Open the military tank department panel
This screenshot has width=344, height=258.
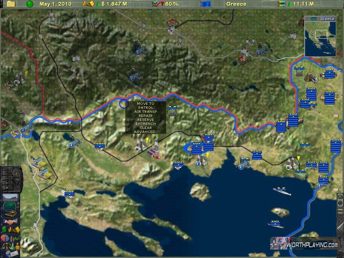pyautogui.click(x=11, y=214)
